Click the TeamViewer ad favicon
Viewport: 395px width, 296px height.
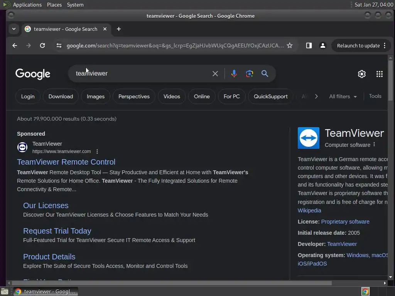point(22,147)
